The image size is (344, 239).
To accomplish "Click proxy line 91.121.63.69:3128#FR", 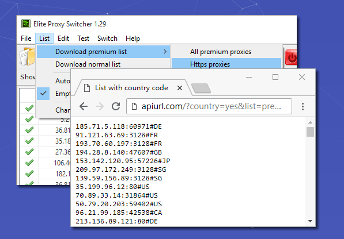I will (x=117, y=135).
